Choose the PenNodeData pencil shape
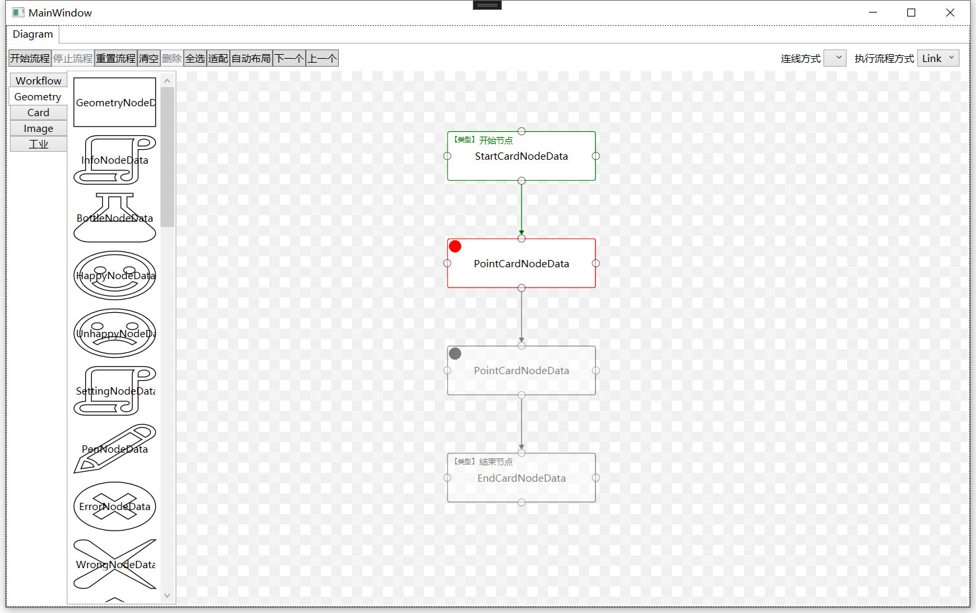 point(115,449)
